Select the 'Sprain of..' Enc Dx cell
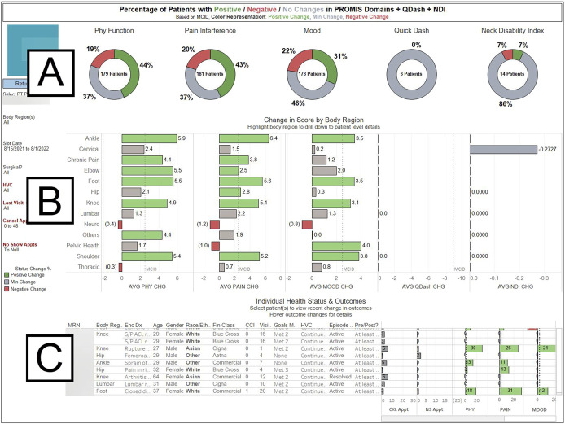 point(138,363)
